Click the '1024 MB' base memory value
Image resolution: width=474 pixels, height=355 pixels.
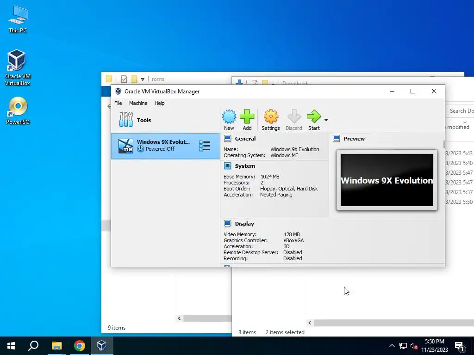pos(270,177)
